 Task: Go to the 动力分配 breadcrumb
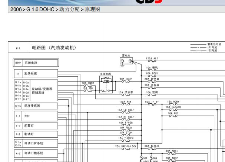pos(69,10)
